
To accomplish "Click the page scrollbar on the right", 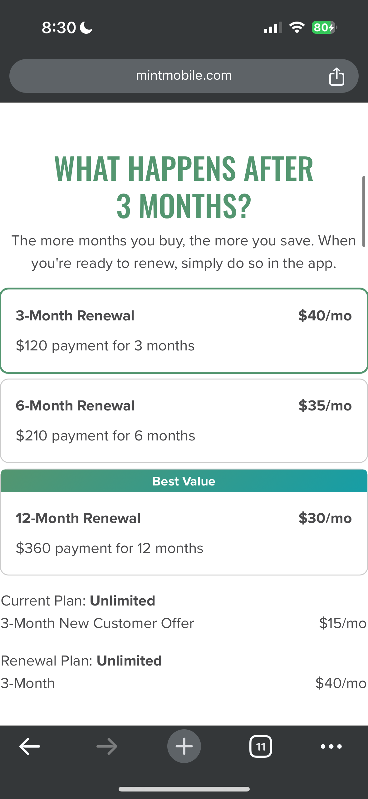I will [x=363, y=211].
